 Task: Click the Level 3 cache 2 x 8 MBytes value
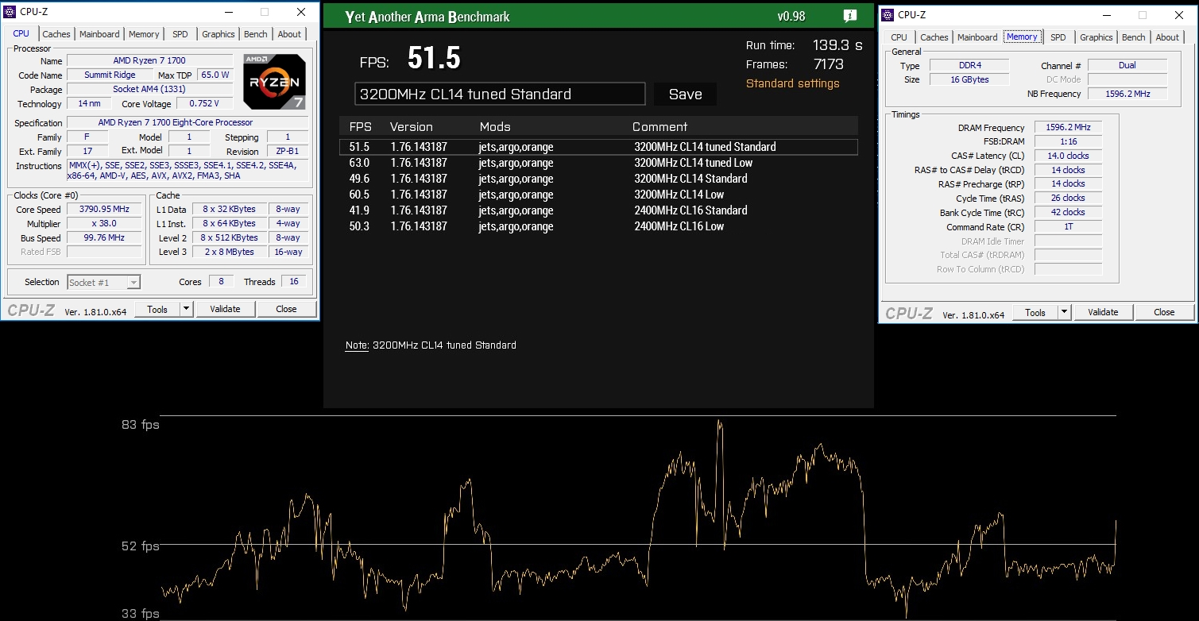coord(228,253)
